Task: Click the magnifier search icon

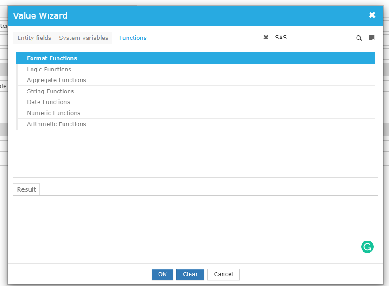Action: click(x=359, y=38)
